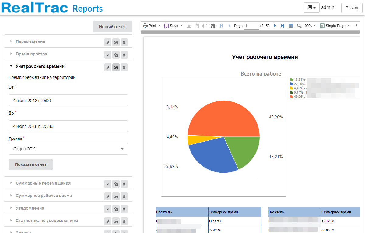Viewport: 365px width, 233px height.
Task: Click the От date field
Action: (68, 100)
